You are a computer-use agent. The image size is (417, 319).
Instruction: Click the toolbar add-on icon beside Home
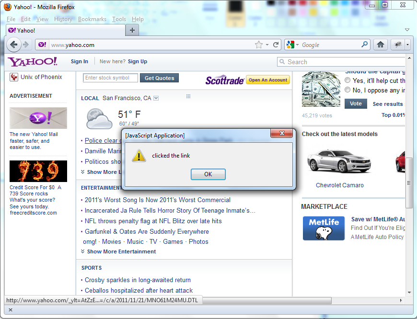click(398, 45)
